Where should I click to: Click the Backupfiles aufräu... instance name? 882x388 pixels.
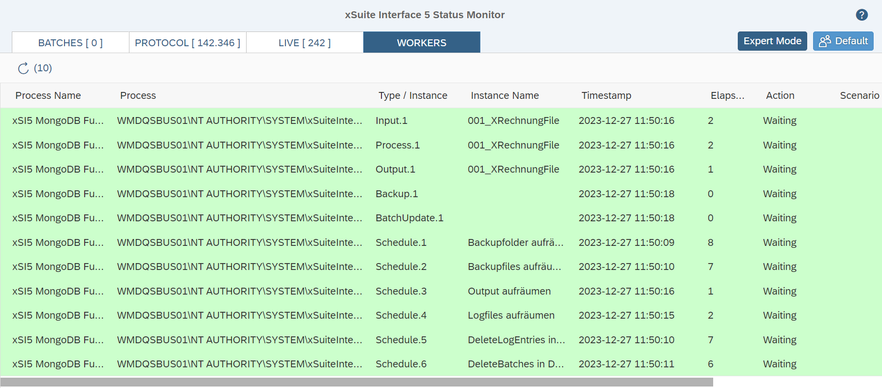(514, 267)
